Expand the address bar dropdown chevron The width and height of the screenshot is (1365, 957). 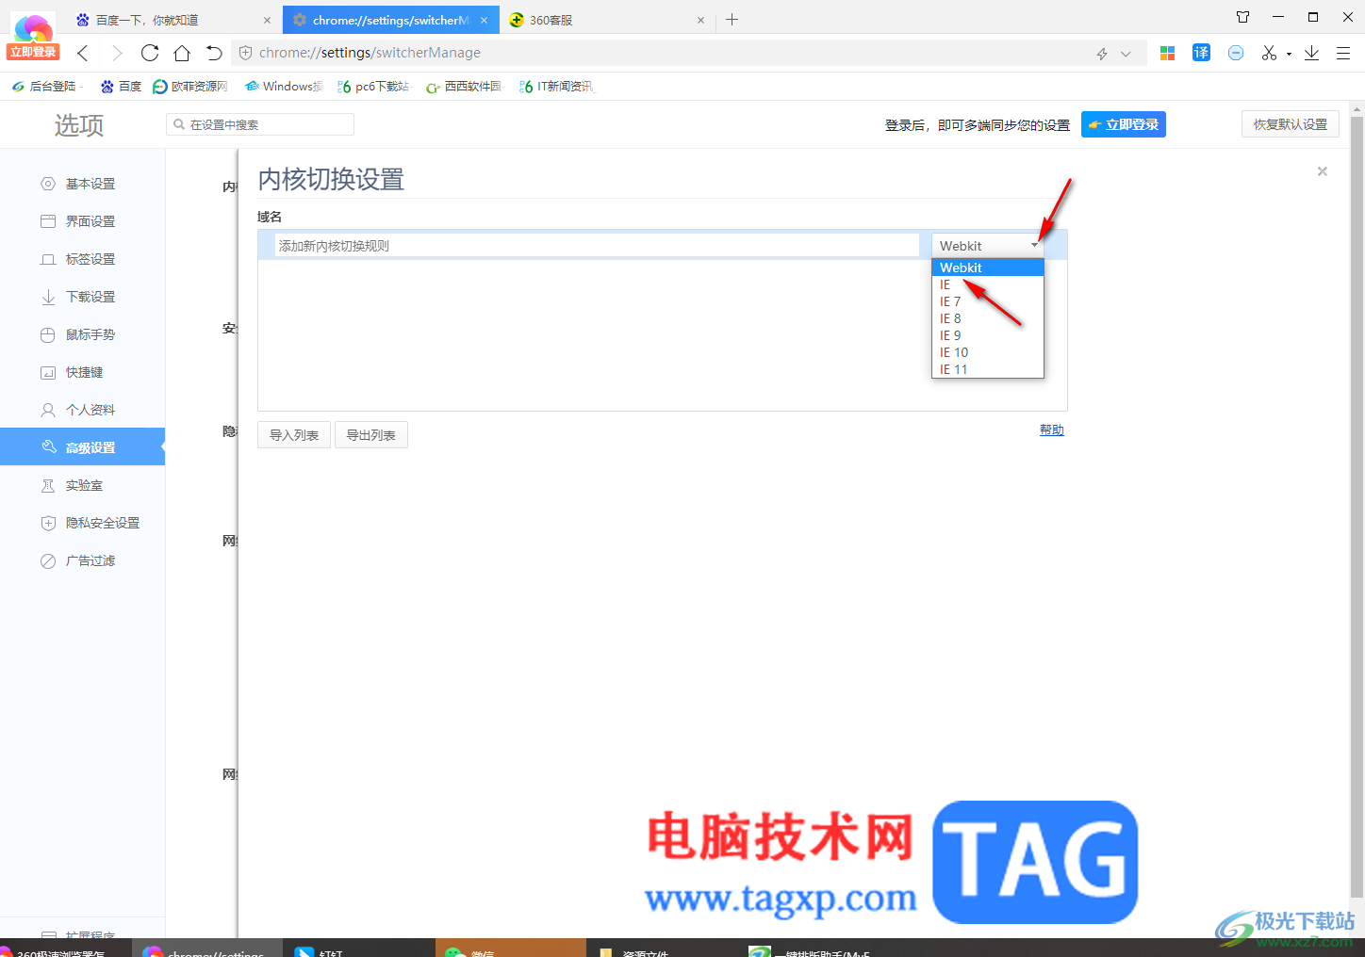click(x=1126, y=54)
